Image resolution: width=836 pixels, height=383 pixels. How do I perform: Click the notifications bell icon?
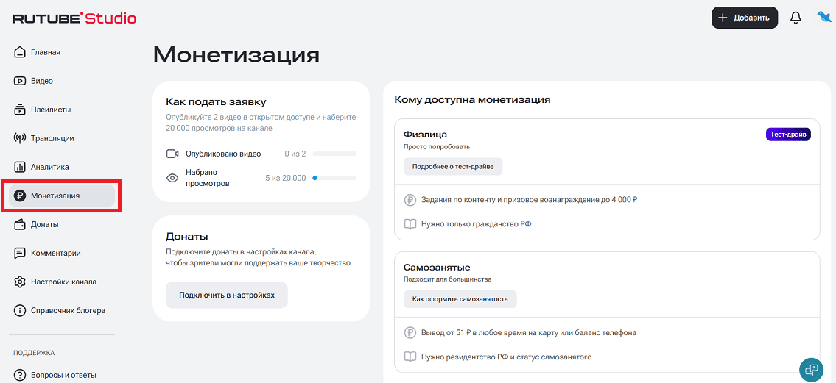[x=795, y=18]
